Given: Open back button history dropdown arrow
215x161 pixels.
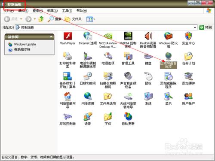Looking at the screenshot, I should click(21, 19).
